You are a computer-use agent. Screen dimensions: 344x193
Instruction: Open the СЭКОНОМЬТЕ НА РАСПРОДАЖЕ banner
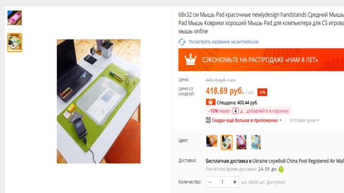(261, 60)
